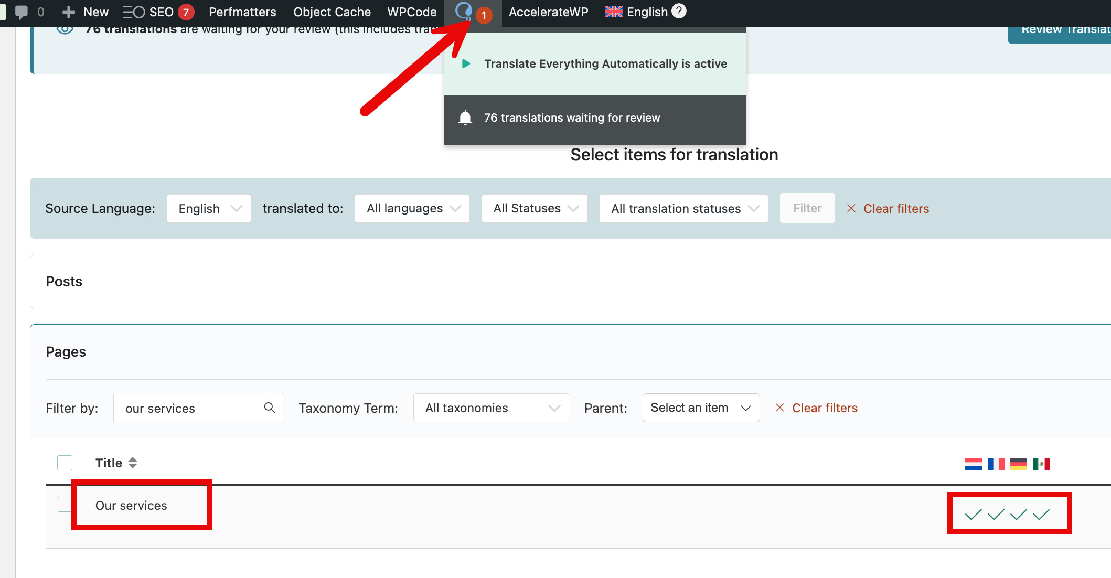This screenshot has height=578, width=1111.
Task: Toggle the select-all checkbox beside Title
Action: pos(65,463)
